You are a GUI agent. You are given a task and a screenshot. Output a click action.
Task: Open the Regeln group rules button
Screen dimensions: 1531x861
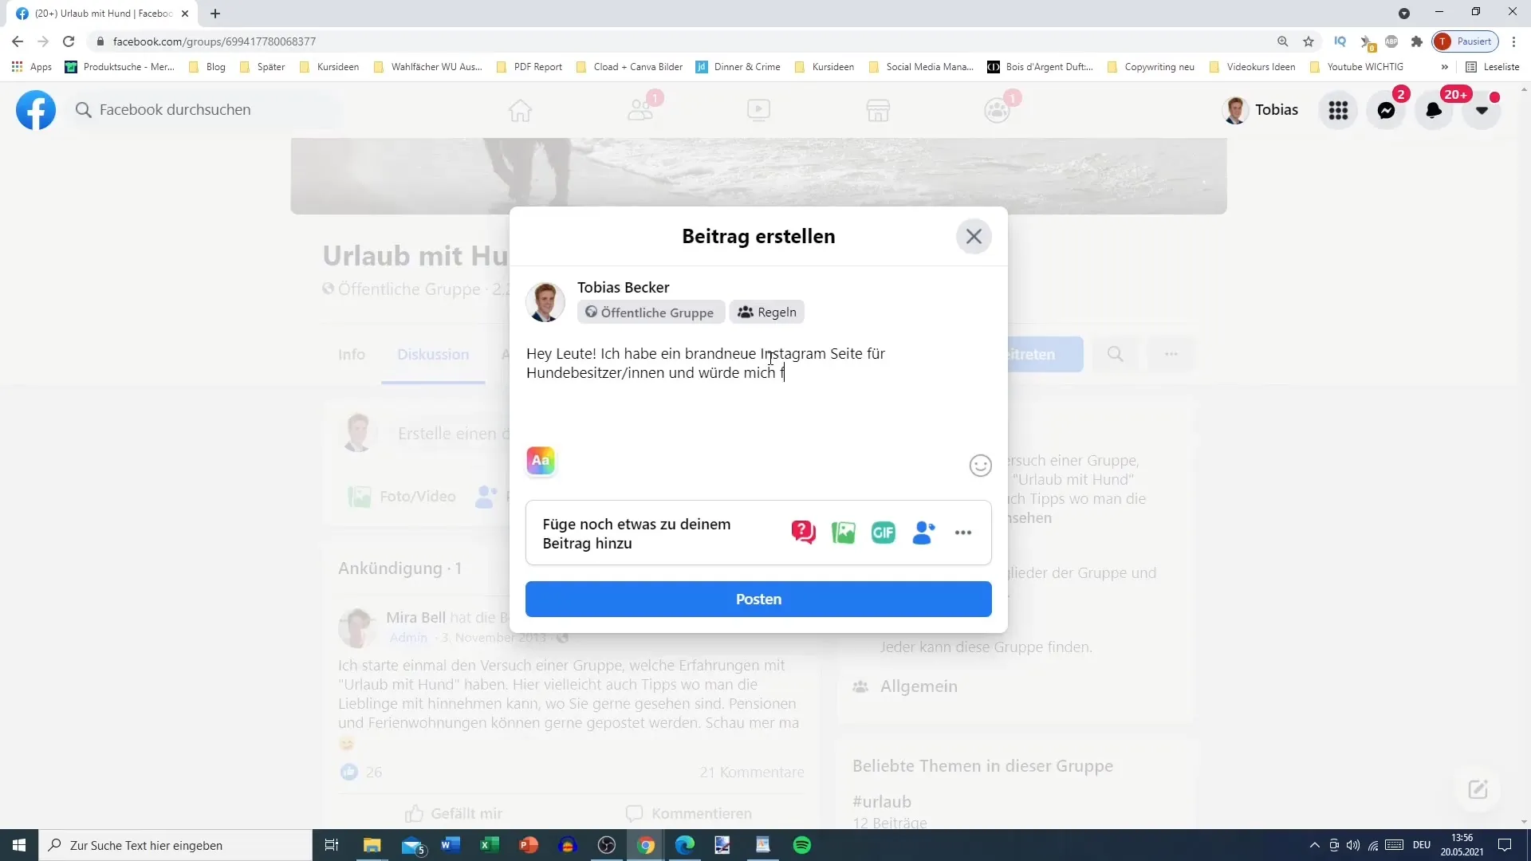tap(767, 312)
